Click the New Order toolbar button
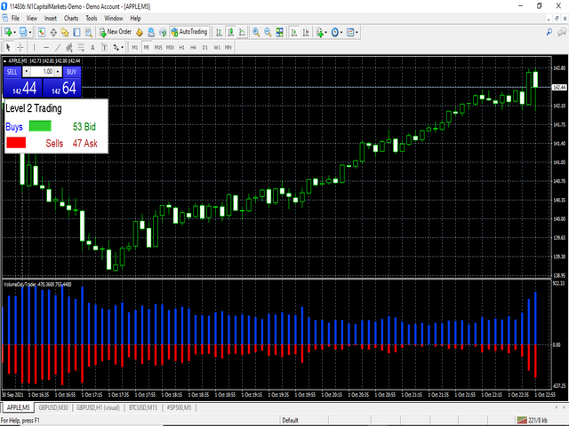This screenshot has width=569, height=426. [115, 32]
